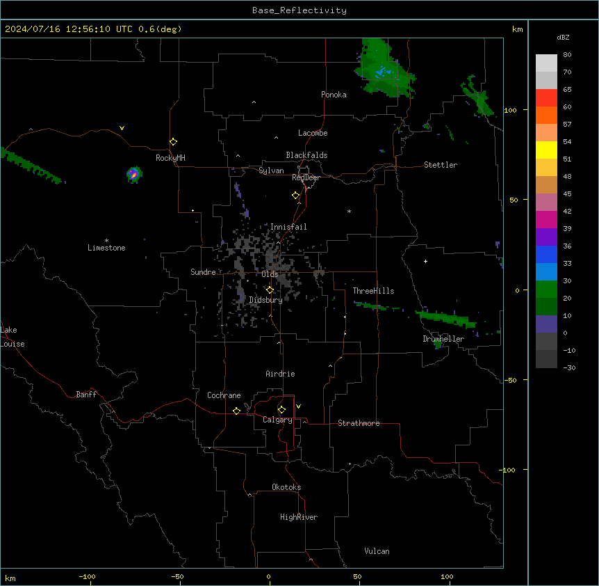This screenshot has height=586, width=599.
Task: Click the Base_Reflectivity title text
Action: coord(299,10)
